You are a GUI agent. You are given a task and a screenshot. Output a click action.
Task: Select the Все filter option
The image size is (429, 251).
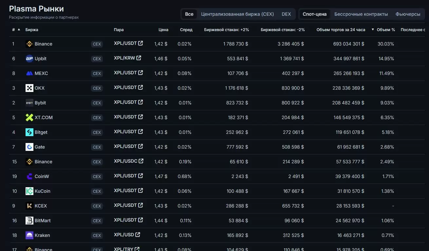(x=189, y=14)
